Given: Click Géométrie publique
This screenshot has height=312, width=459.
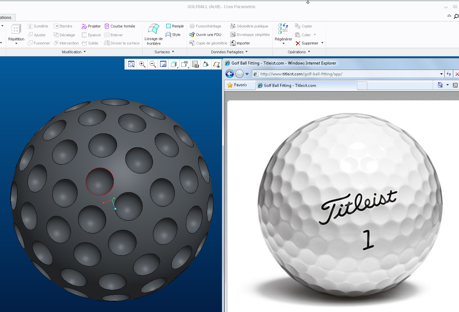Looking at the screenshot, I should point(249,26).
